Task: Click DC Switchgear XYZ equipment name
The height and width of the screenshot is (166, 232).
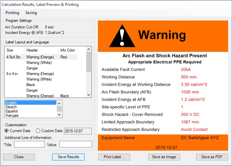Action: [200, 138]
